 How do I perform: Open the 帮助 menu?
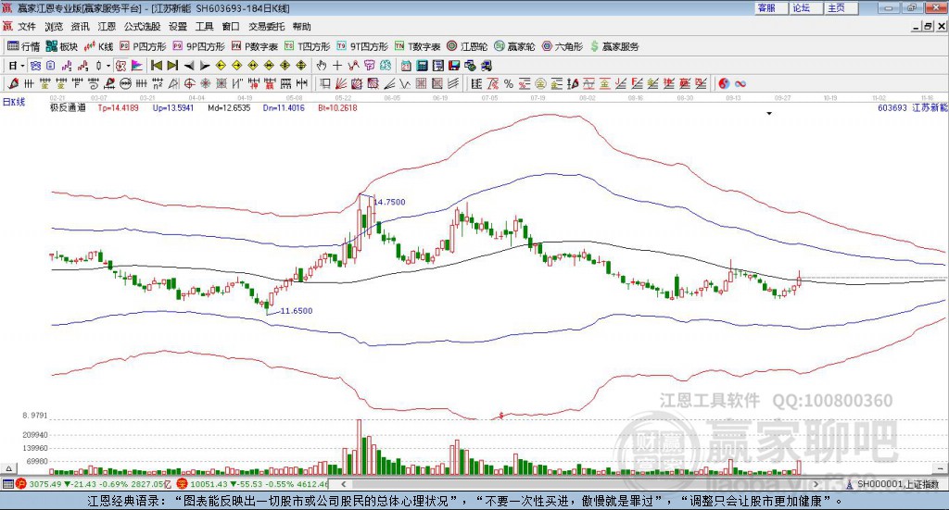pyautogui.click(x=301, y=27)
